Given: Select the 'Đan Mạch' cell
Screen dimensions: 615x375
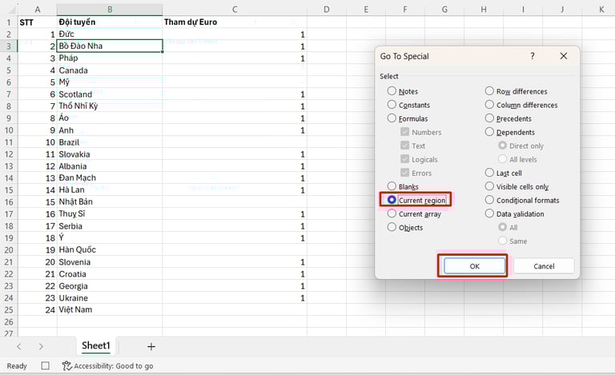Looking at the screenshot, I should point(110,178).
